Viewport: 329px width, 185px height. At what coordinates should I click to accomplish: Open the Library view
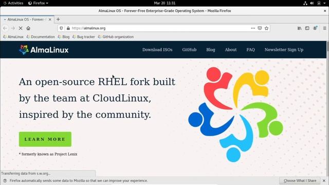click(299, 28)
